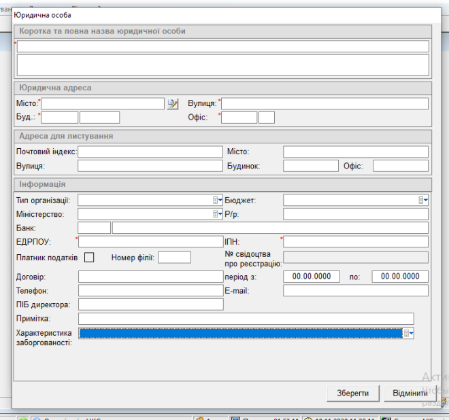Open the Бюджет dropdown
This screenshot has width=449, height=420.
(x=423, y=200)
